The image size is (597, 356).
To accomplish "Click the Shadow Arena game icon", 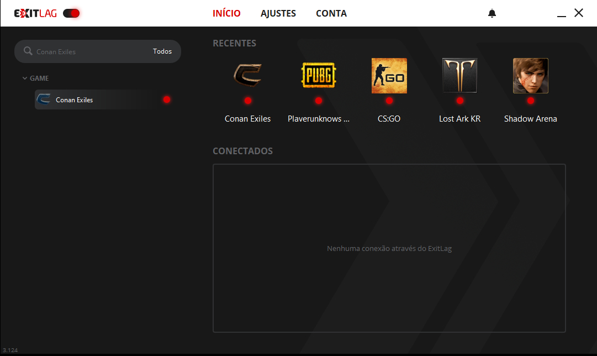I will coord(530,76).
